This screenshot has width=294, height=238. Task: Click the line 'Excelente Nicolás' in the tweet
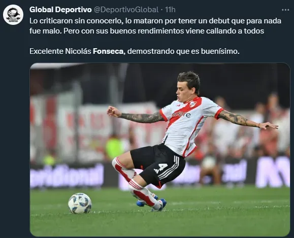(60, 51)
